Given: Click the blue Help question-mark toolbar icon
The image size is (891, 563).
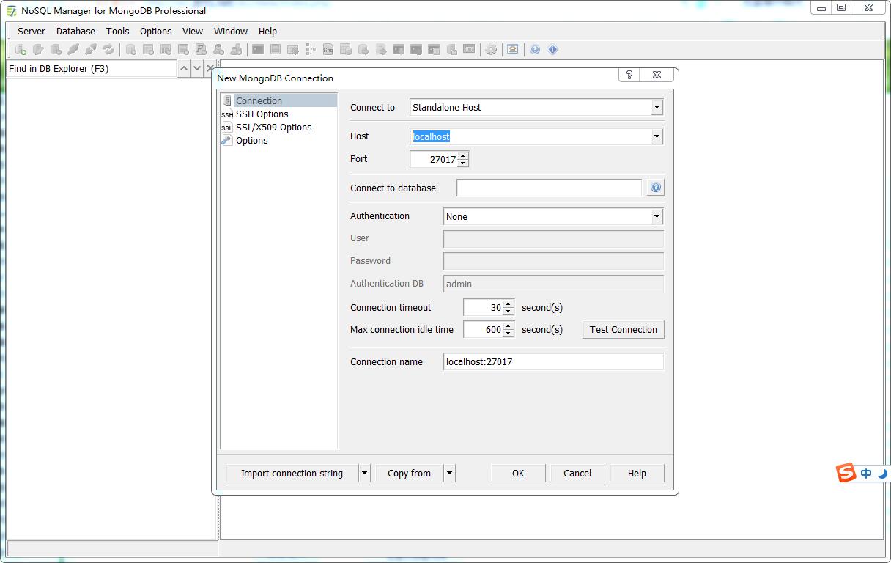Looking at the screenshot, I should 535,49.
